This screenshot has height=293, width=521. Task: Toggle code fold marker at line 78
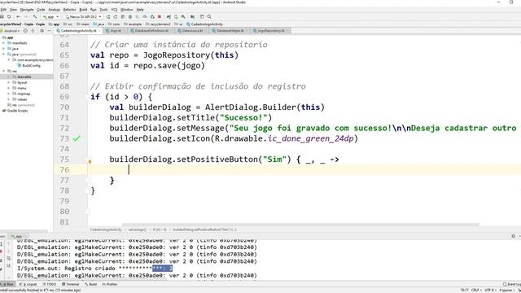coord(88,190)
